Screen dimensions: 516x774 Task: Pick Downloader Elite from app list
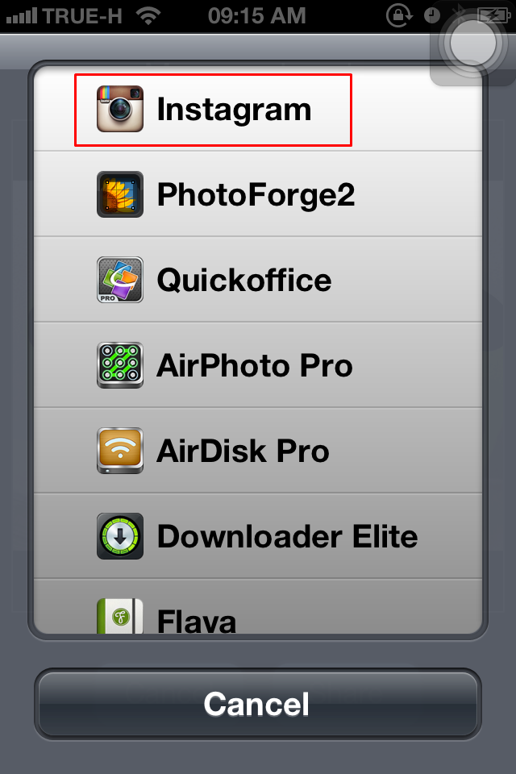[258, 536]
